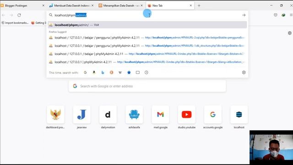293x165 pixels.
Task: Open the first belajar / pengguna suggestion
Action: 147,38
